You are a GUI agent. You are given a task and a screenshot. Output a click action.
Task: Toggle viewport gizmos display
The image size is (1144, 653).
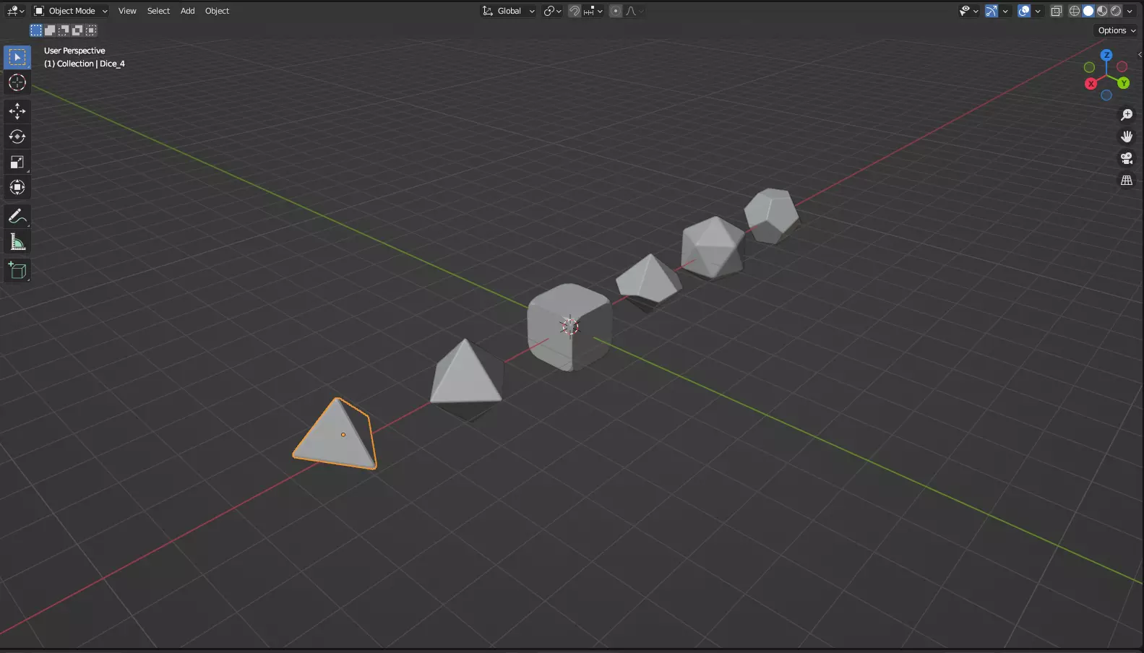pyautogui.click(x=992, y=11)
